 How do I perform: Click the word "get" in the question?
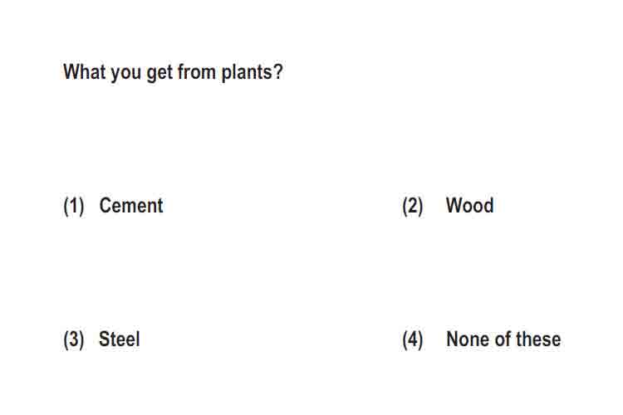[159, 74]
